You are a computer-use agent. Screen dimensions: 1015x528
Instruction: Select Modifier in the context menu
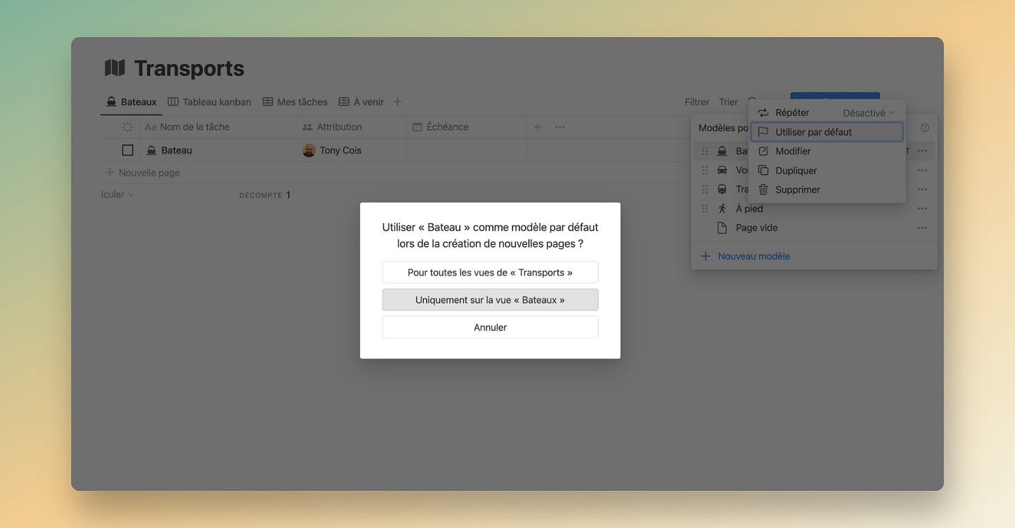(827, 151)
